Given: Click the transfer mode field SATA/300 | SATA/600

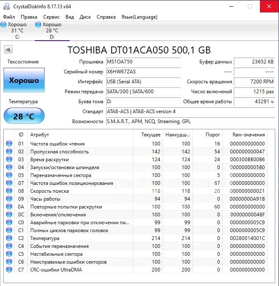Looking at the screenshot, I should point(143,92).
